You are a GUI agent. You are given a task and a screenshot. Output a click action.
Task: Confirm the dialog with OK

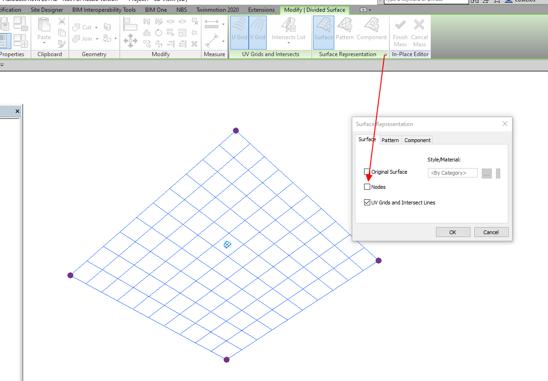point(452,232)
